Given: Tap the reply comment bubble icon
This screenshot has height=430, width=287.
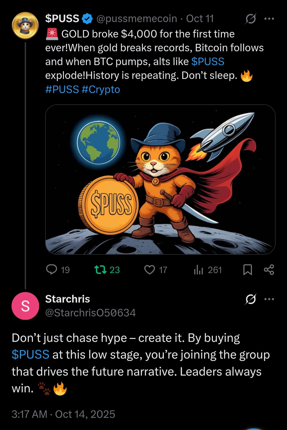Looking at the screenshot, I should pos(52,270).
